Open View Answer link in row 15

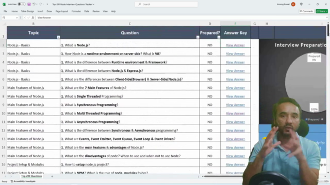[235, 156]
